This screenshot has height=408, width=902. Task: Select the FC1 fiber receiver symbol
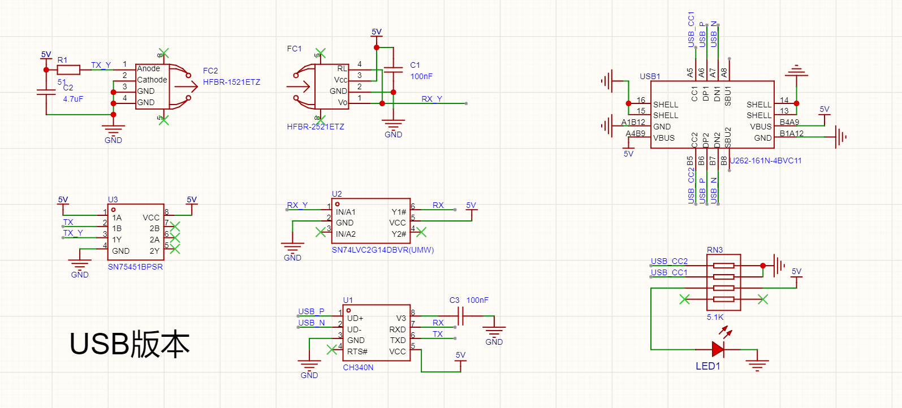point(321,86)
